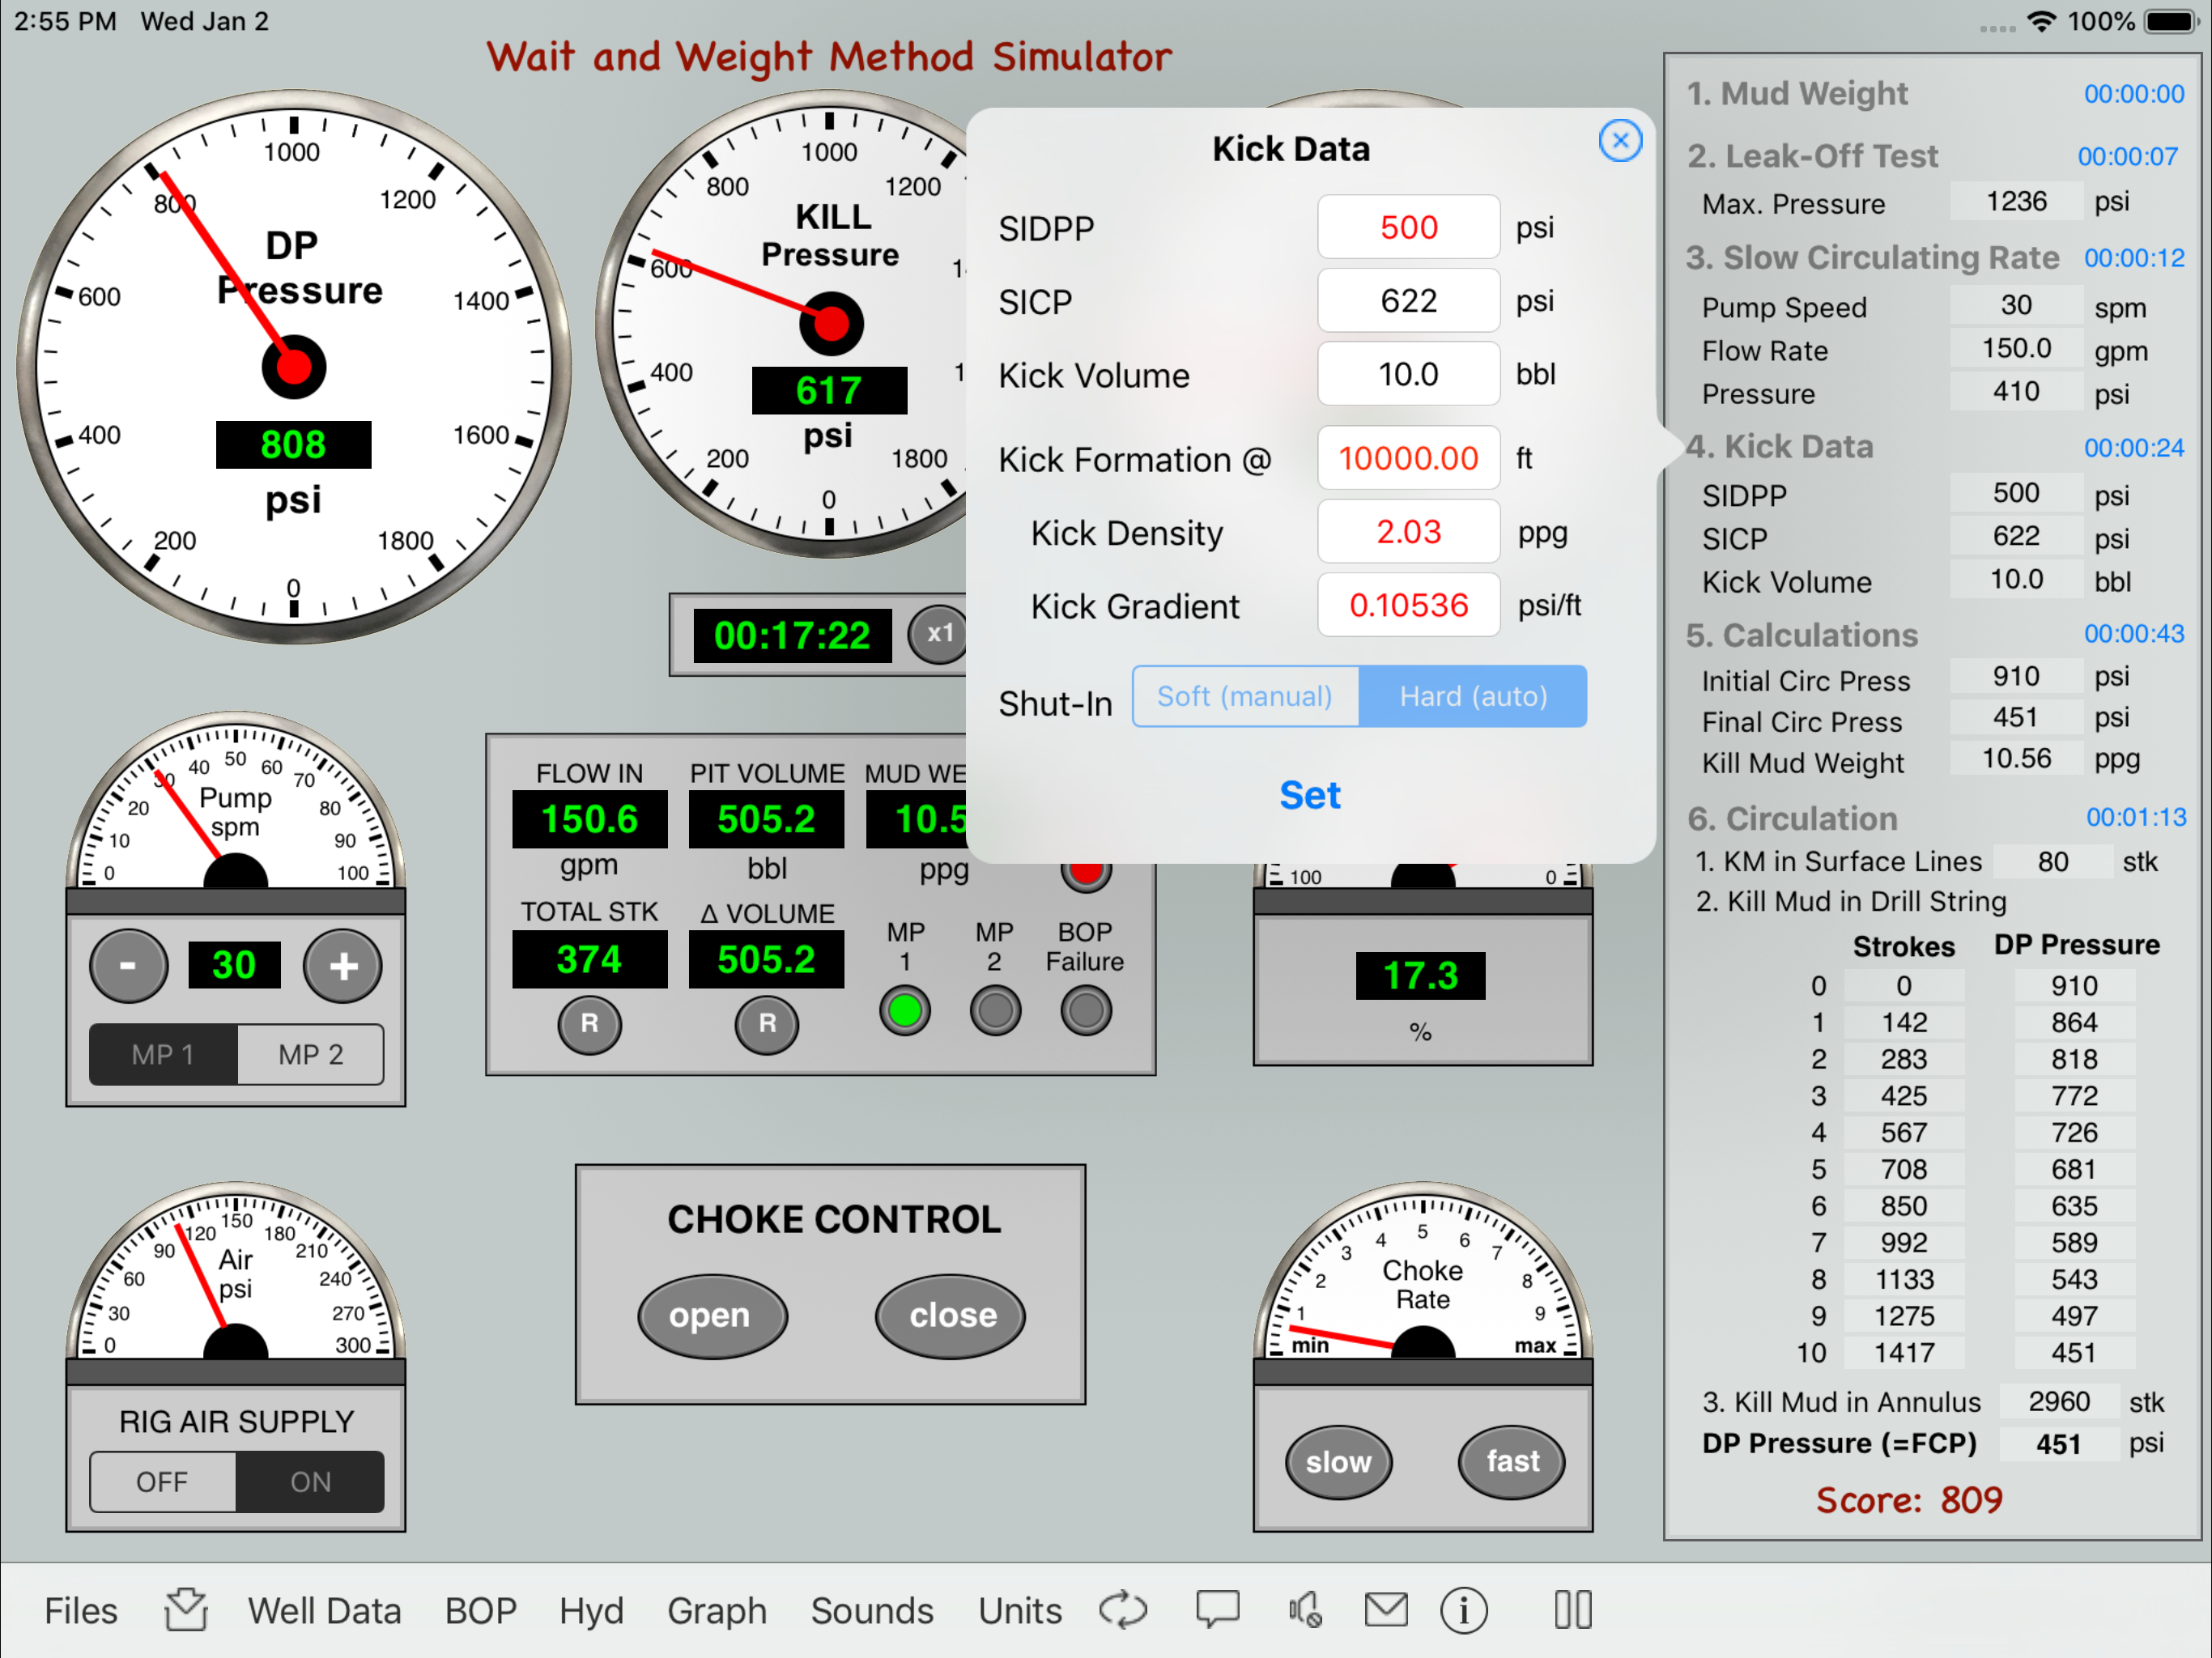Decrease pump speed with minus button
Image resolution: width=2212 pixels, height=1658 pixels.
tap(128, 966)
